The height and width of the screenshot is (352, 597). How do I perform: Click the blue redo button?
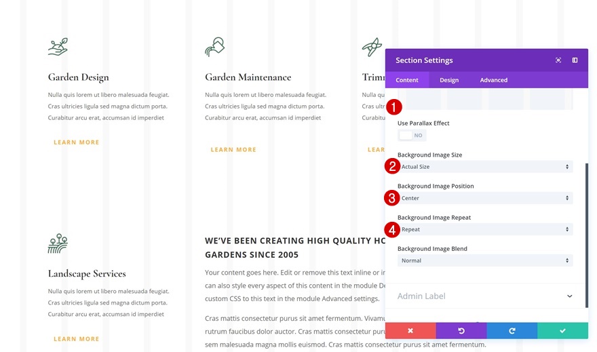tap(512, 330)
